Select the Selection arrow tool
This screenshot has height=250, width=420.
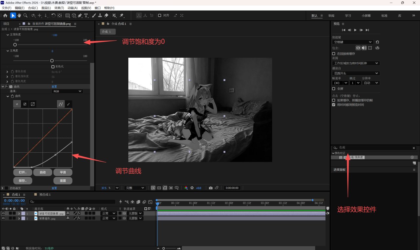pyautogui.click(x=13, y=15)
